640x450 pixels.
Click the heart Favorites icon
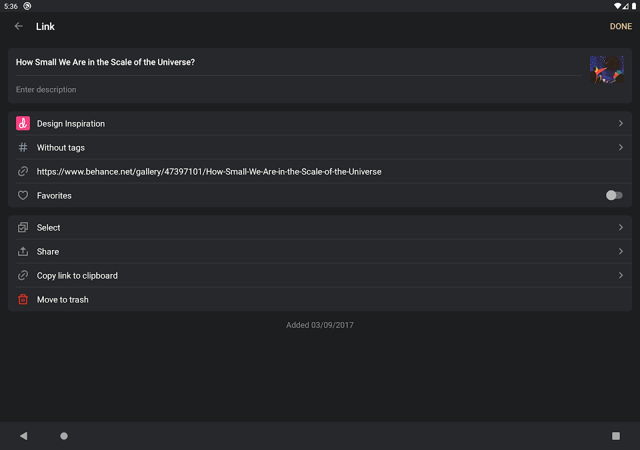pos(23,195)
